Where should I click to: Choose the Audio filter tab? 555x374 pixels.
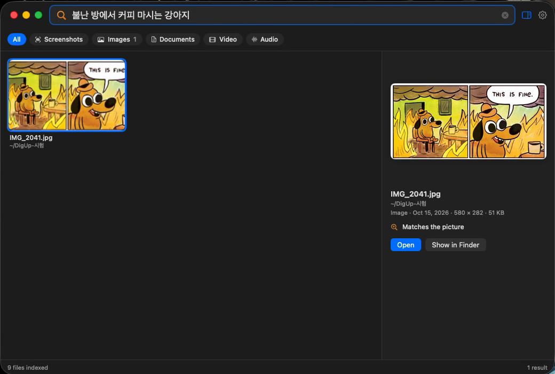coord(265,40)
